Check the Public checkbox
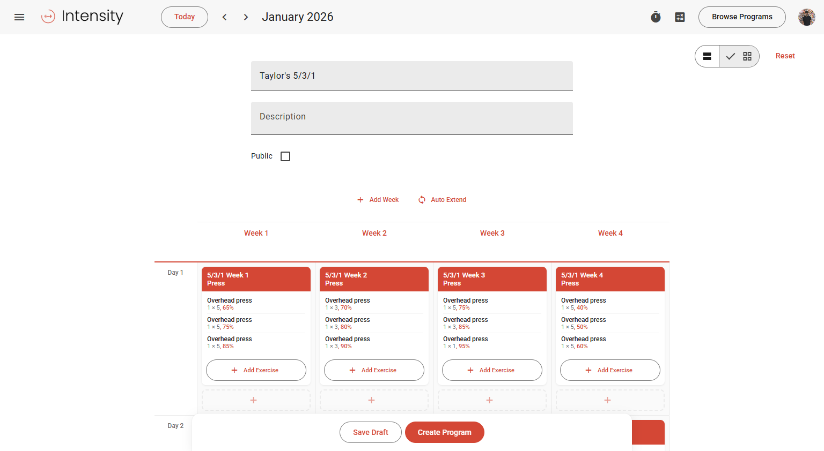This screenshot has height=451, width=824. pos(285,156)
